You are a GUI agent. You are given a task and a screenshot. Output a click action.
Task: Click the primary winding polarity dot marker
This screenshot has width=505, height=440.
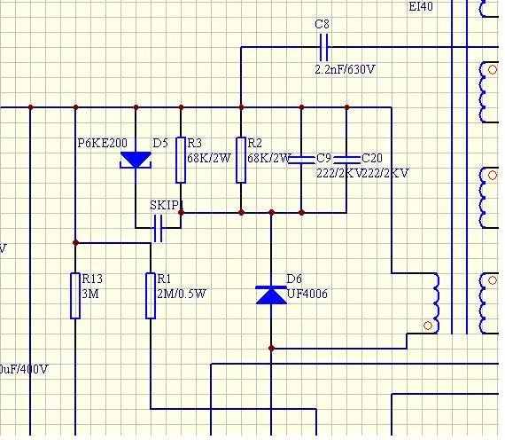(428, 326)
